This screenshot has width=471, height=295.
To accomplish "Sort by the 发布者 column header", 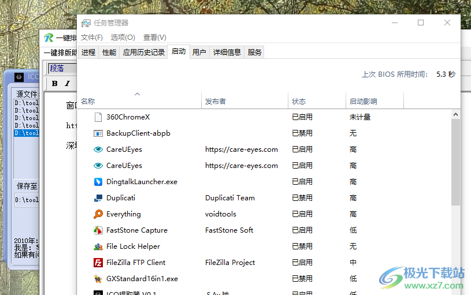I will 244,101.
